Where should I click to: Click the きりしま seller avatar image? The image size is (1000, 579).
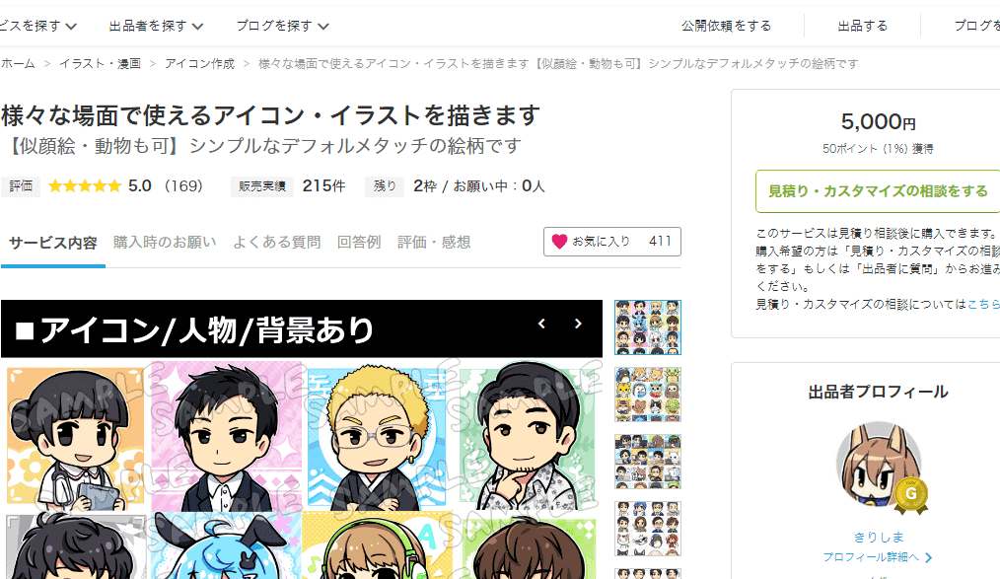(x=878, y=464)
